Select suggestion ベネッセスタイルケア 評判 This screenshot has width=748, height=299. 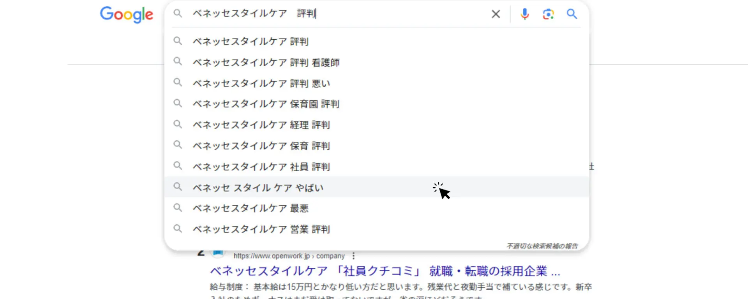(x=377, y=41)
